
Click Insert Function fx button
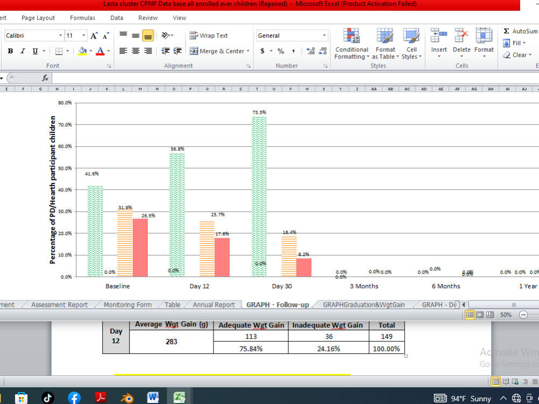(x=45, y=78)
